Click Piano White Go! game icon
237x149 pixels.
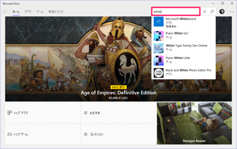pos(159,36)
